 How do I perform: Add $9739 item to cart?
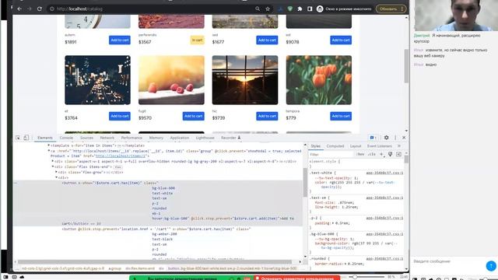[267, 116]
